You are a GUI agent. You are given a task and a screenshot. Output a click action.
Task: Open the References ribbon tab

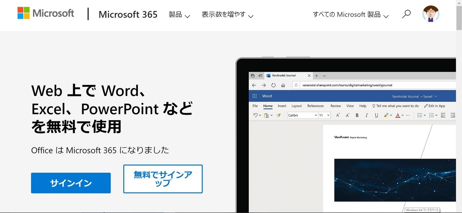pos(316,106)
